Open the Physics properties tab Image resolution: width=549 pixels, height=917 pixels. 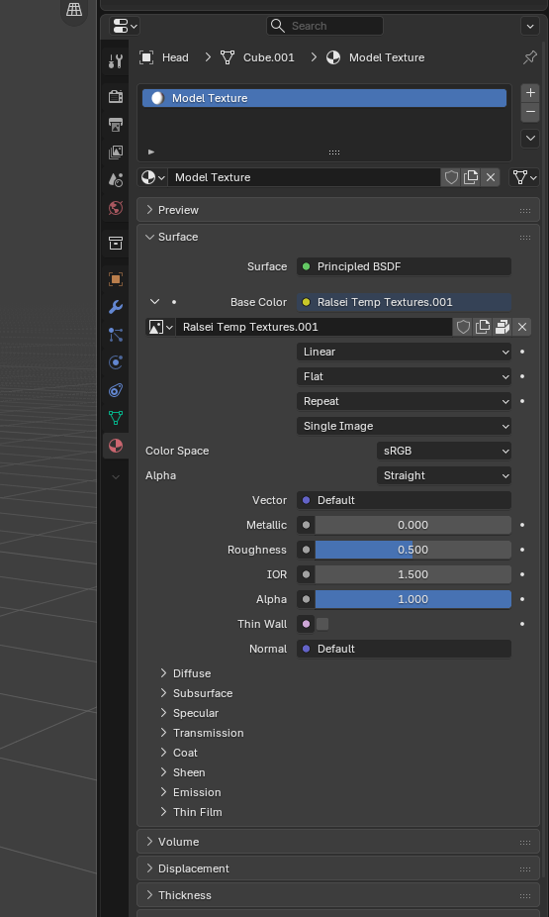[116, 362]
